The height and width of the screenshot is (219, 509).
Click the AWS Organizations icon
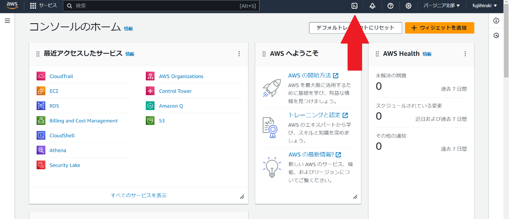150,76
